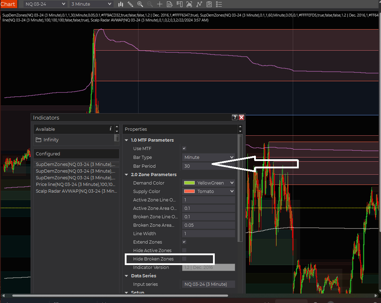
Task: Open the Indicators toolbar icon
Action: tap(189, 4)
